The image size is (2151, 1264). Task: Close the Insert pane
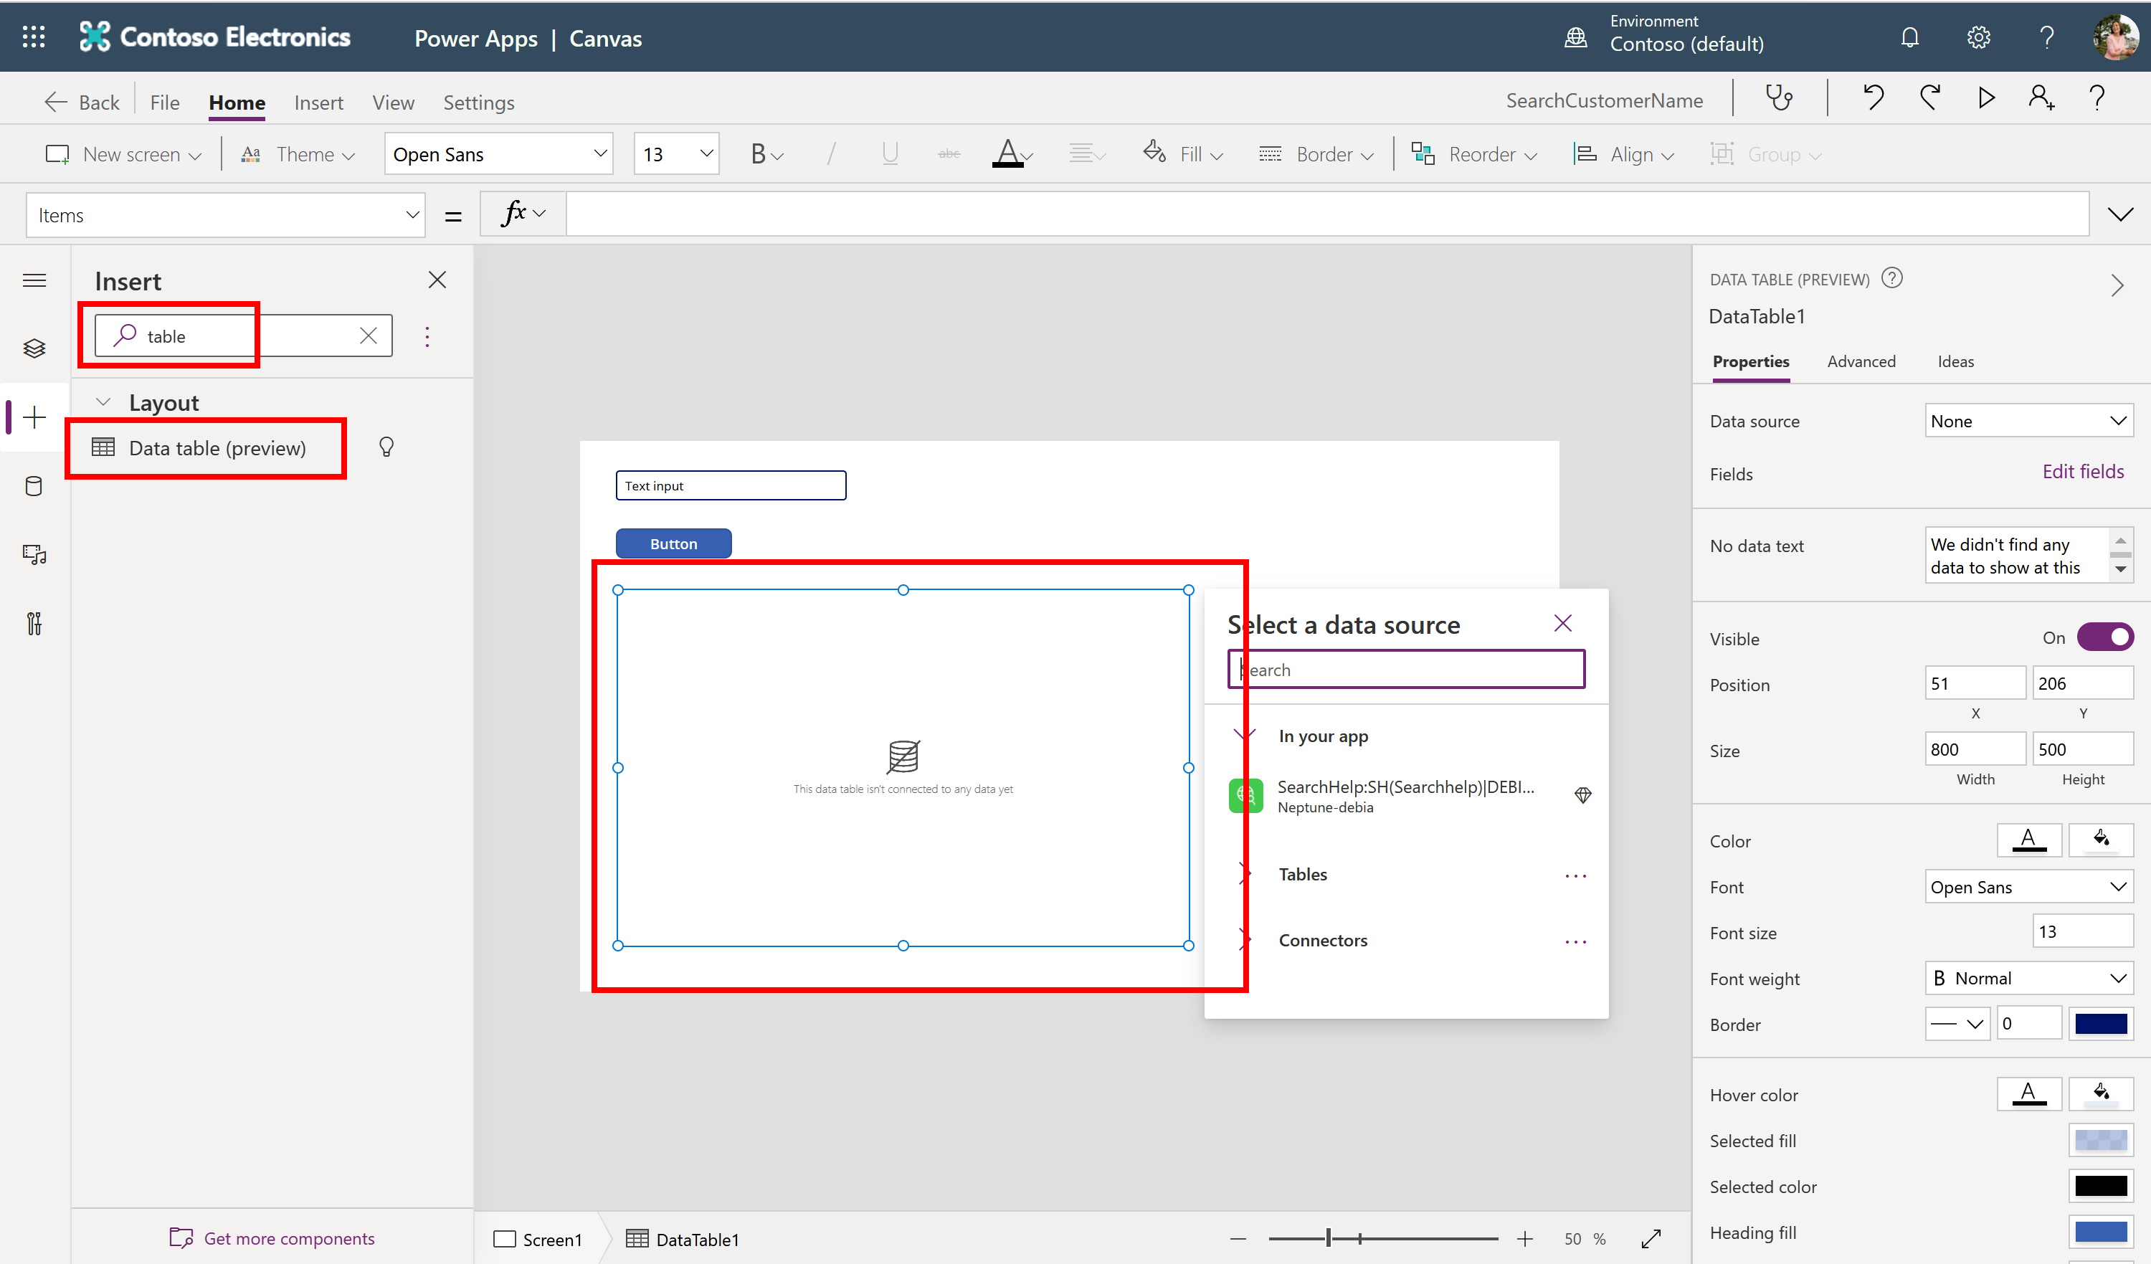pyautogui.click(x=437, y=280)
